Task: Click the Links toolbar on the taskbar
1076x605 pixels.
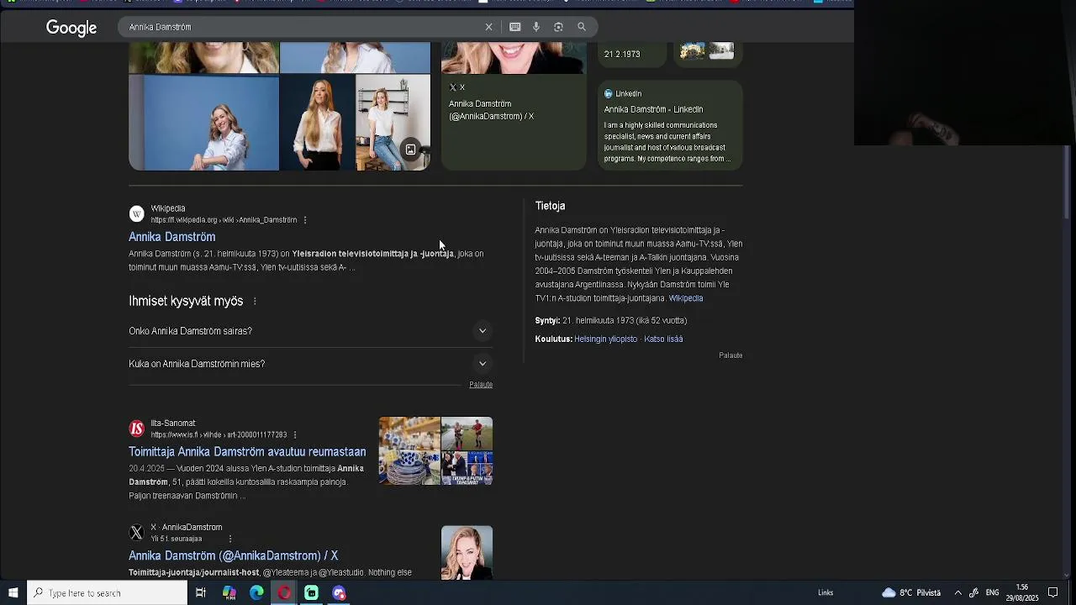Action: (x=825, y=593)
